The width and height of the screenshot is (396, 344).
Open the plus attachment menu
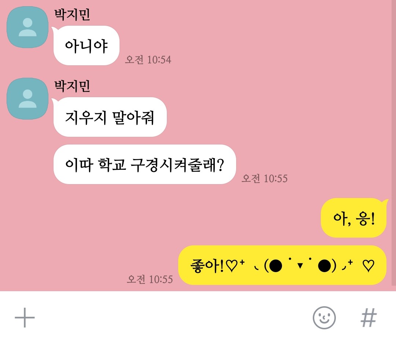click(x=25, y=318)
